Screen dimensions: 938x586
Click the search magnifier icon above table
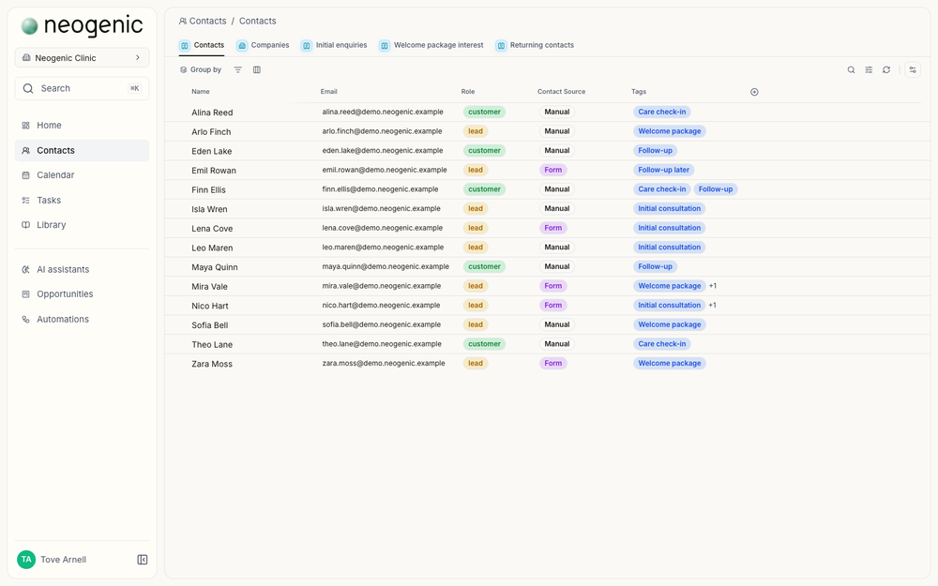pyautogui.click(x=851, y=70)
